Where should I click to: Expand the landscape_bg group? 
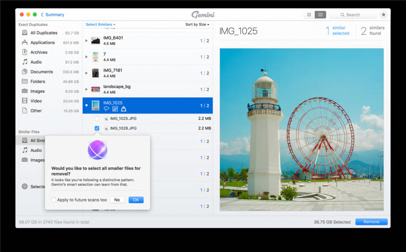coord(86,89)
